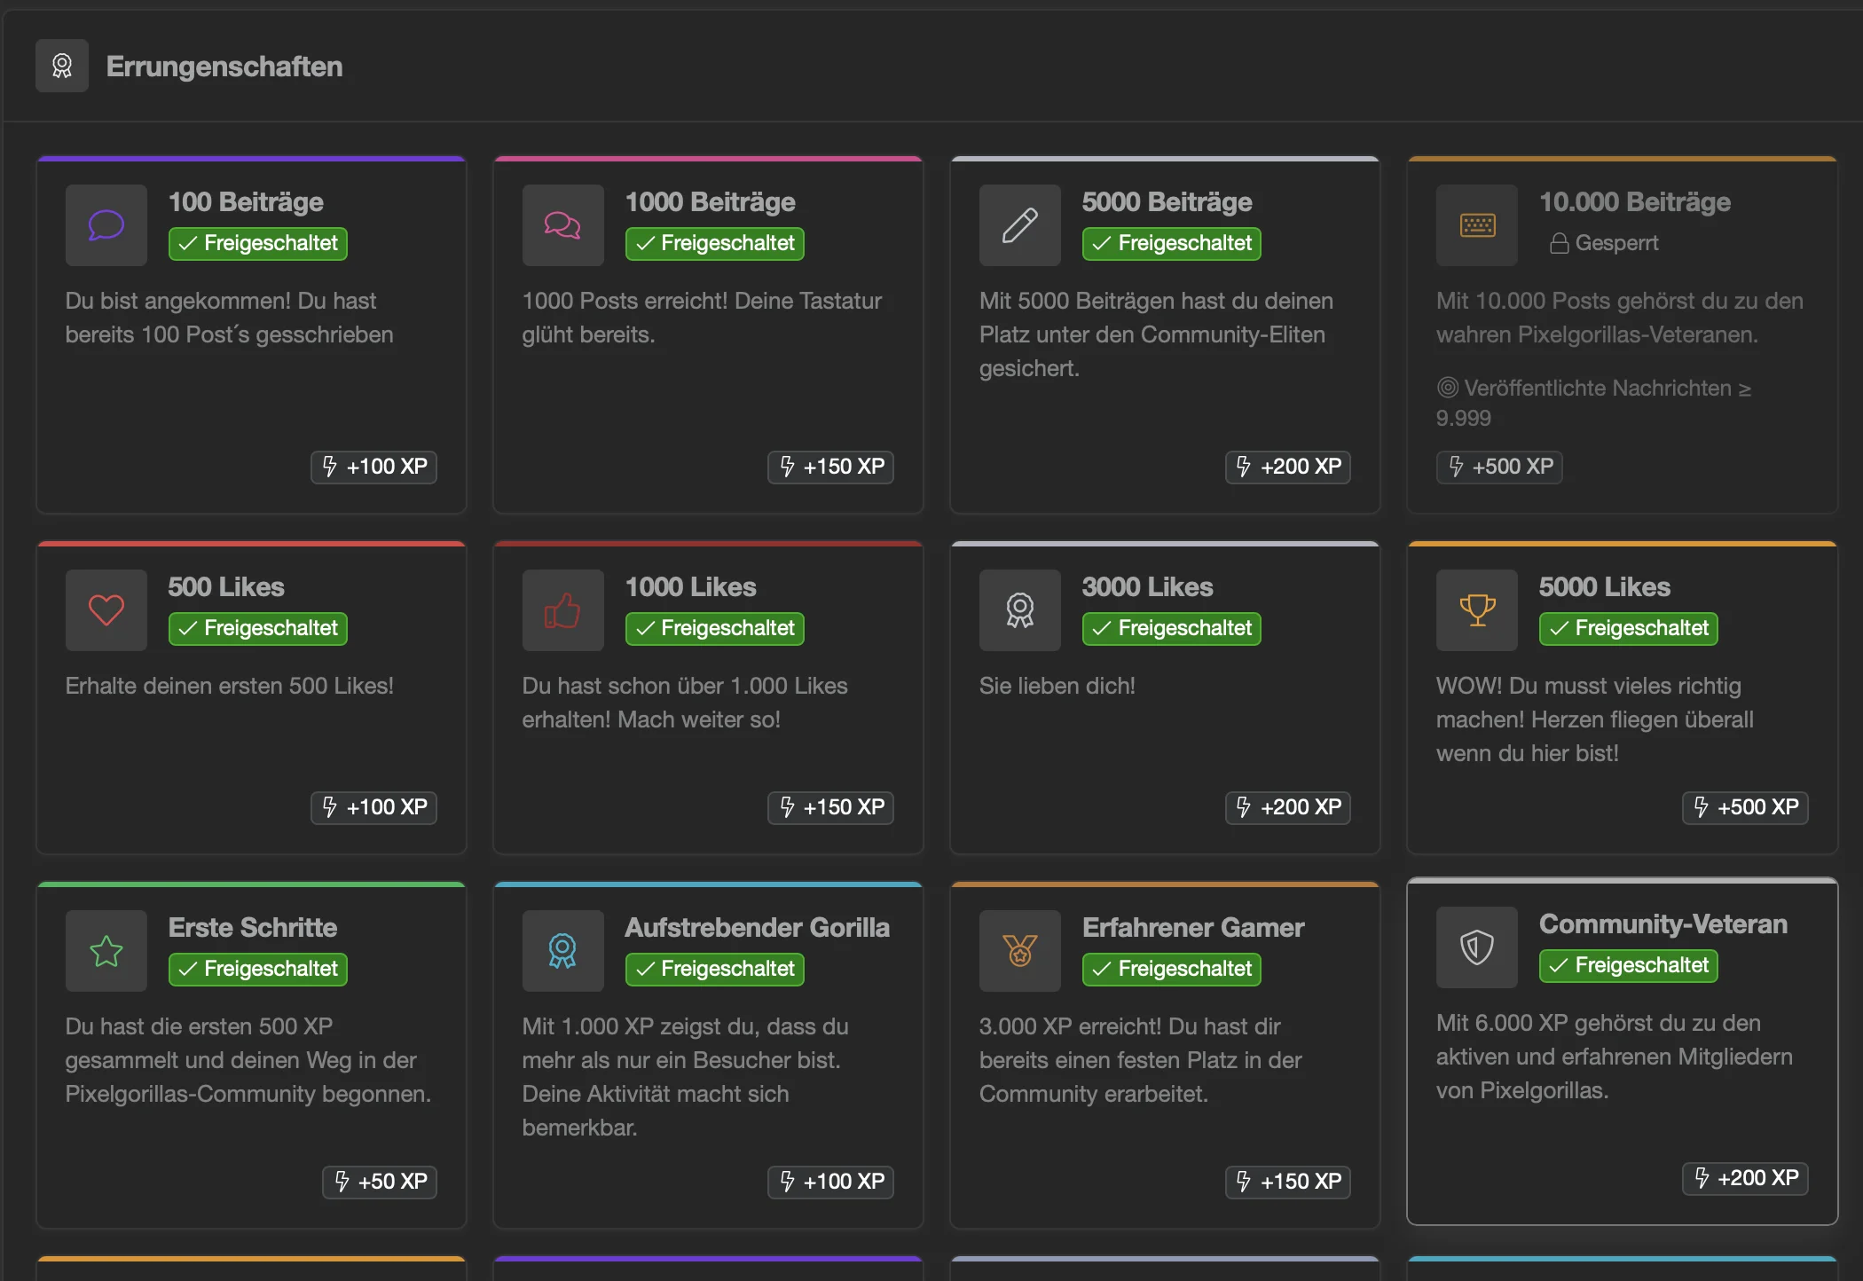Click the lightning icon in the +50 XP badge
1863x1281 pixels.
coord(342,1181)
